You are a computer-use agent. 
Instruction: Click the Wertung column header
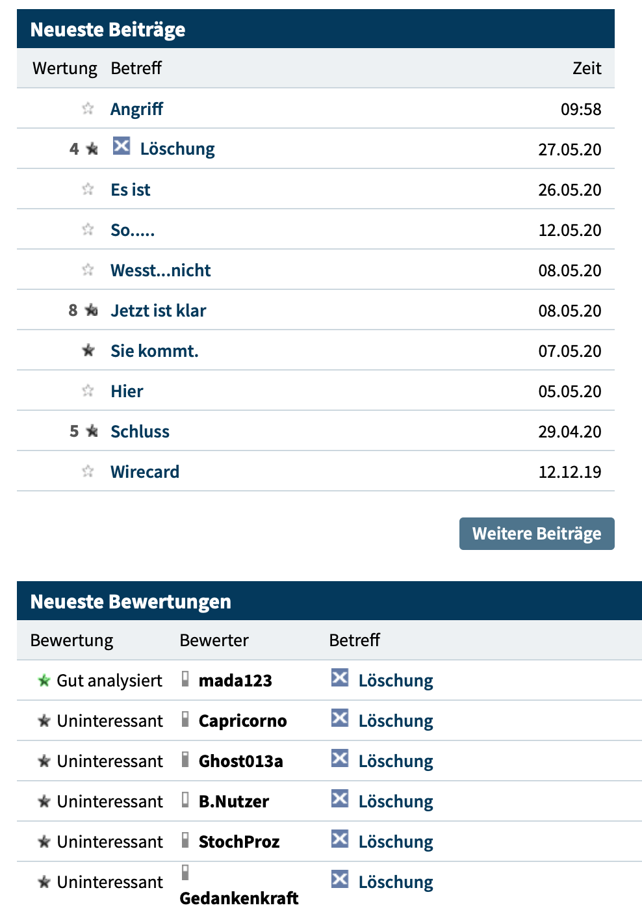[x=63, y=68]
